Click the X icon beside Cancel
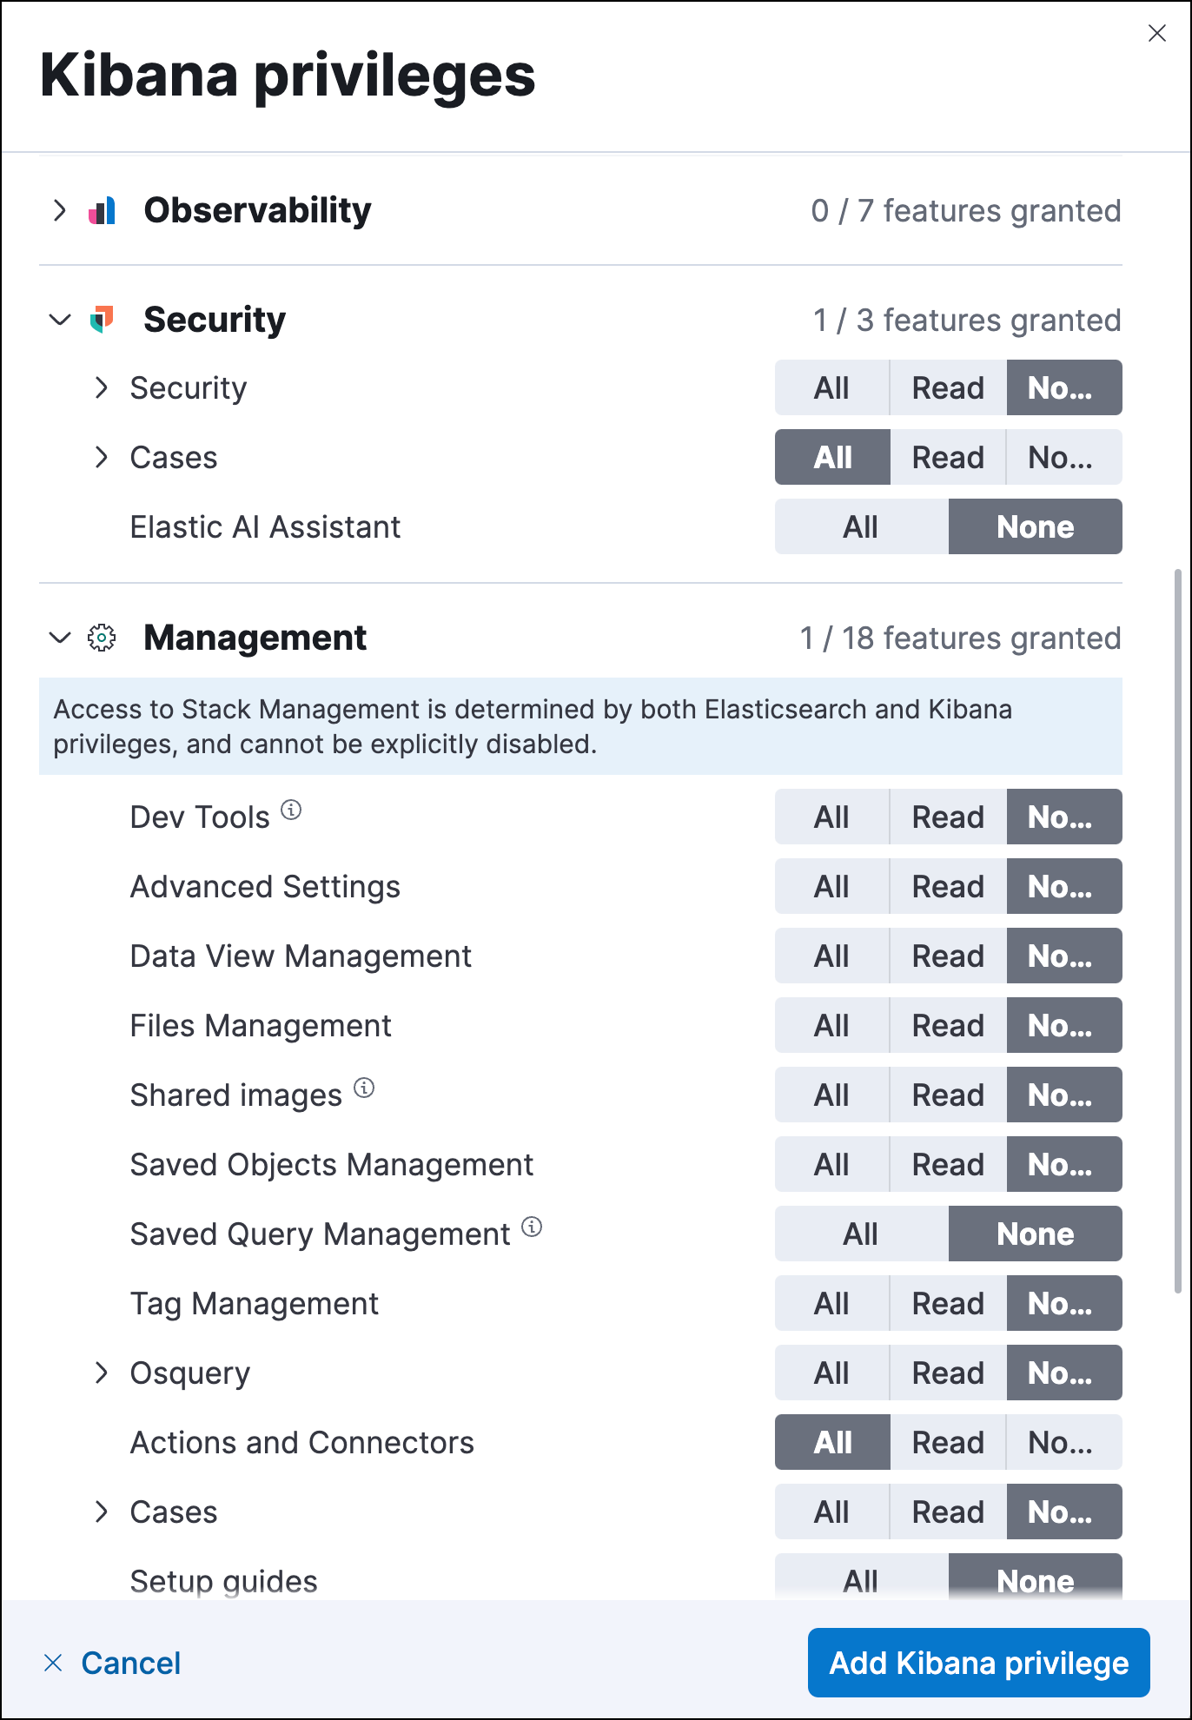 click(x=53, y=1663)
